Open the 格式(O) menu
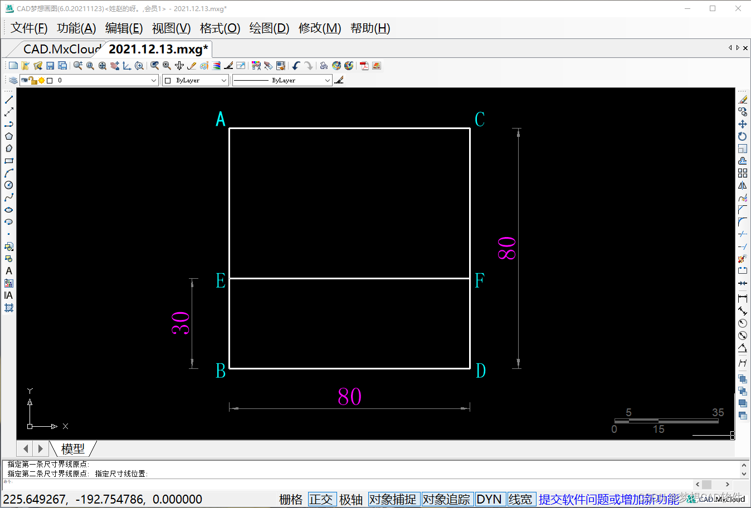Screen dimensions: 751x508 click(x=220, y=28)
